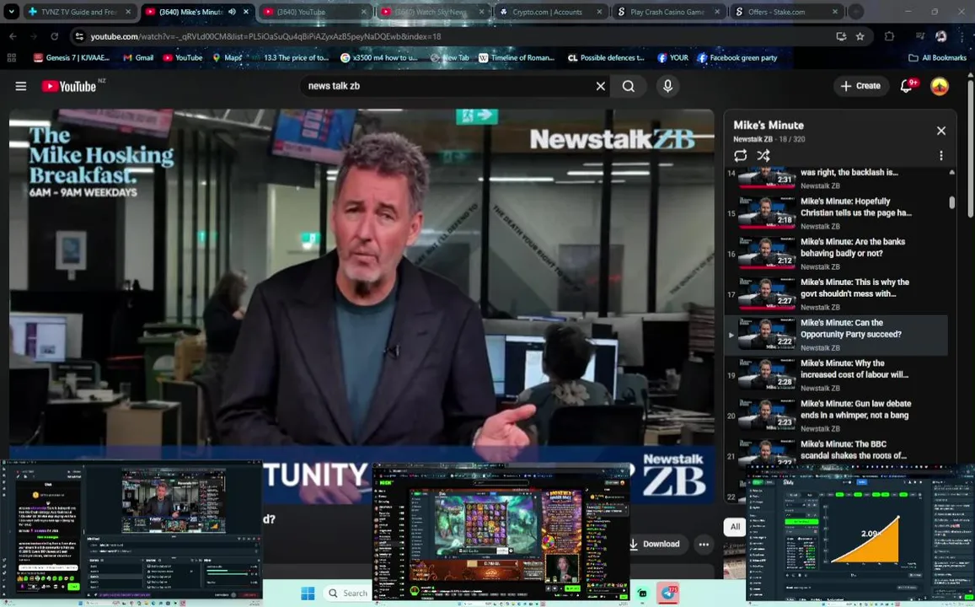Open the Maps bookmark

tap(227, 58)
